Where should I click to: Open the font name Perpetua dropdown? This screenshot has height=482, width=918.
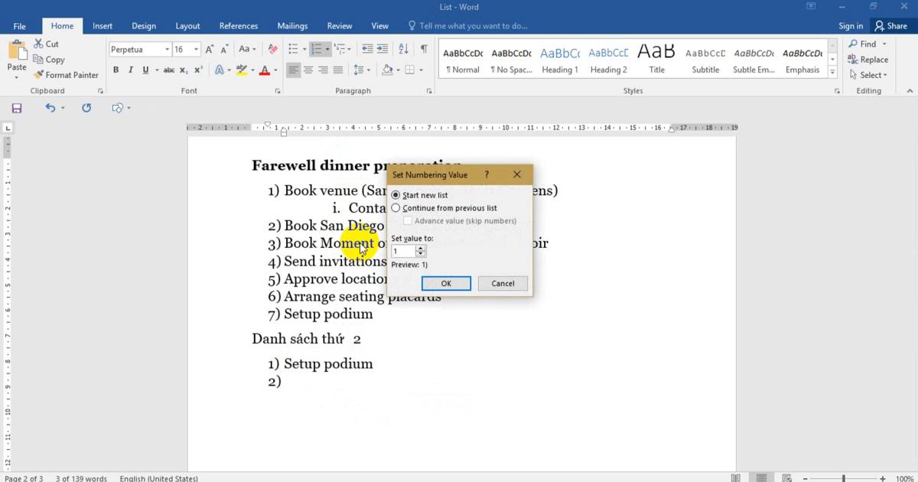click(x=166, y=50)
